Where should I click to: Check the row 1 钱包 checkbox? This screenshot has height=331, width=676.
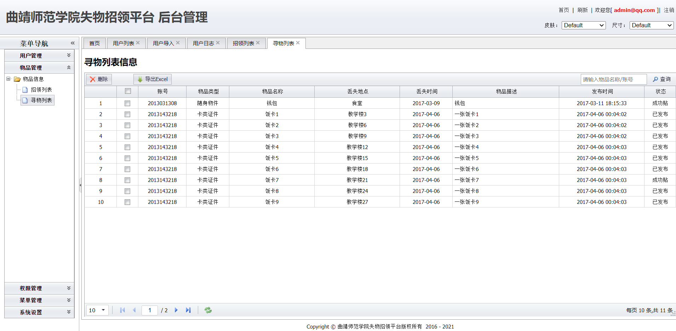tap(127, 103)
